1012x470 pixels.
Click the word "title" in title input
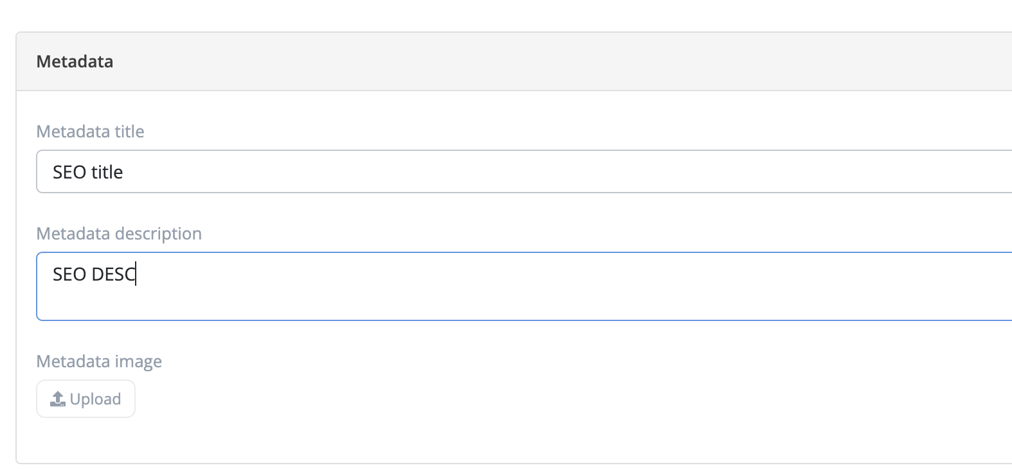[x=107, y=172]
